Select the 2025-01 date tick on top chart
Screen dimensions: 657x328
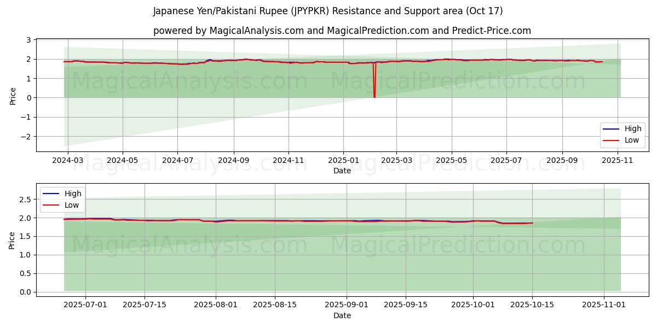(x=343, y=161)
